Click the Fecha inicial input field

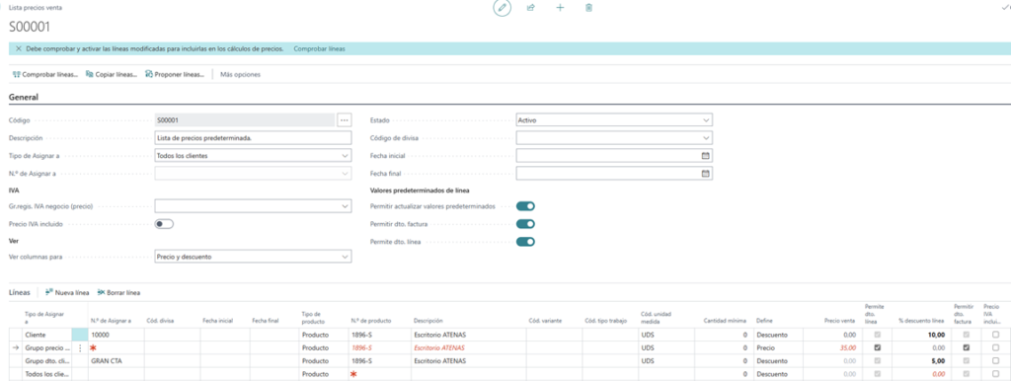coord(607,155)
